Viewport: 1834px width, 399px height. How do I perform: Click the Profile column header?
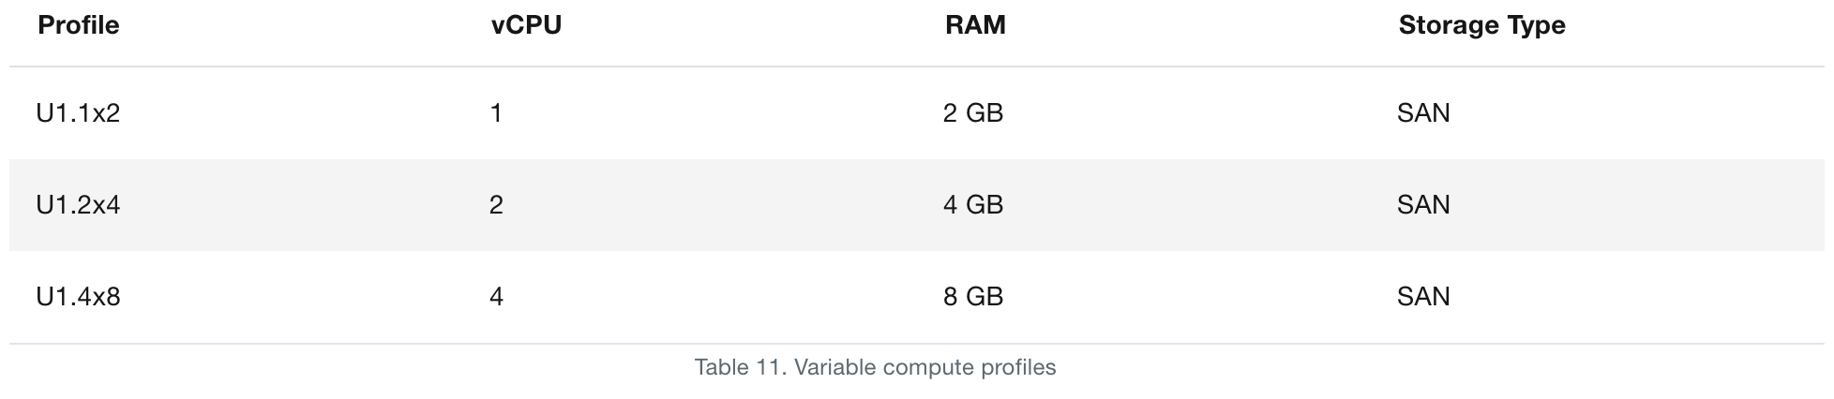click(79, 25)
